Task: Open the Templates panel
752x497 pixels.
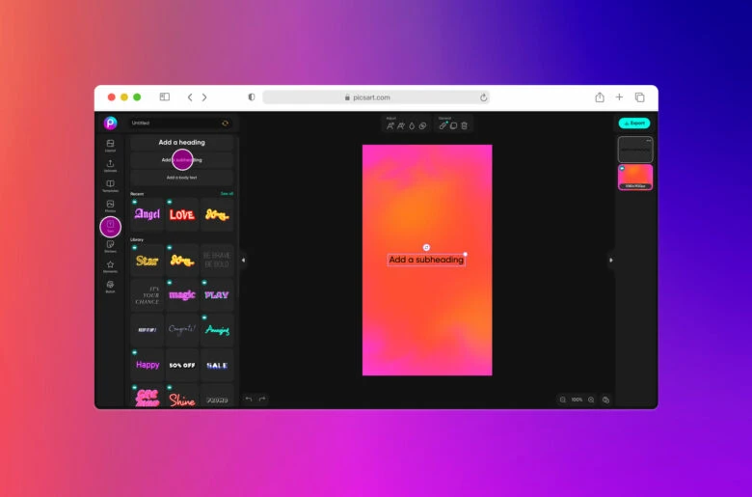Action: 110,186
